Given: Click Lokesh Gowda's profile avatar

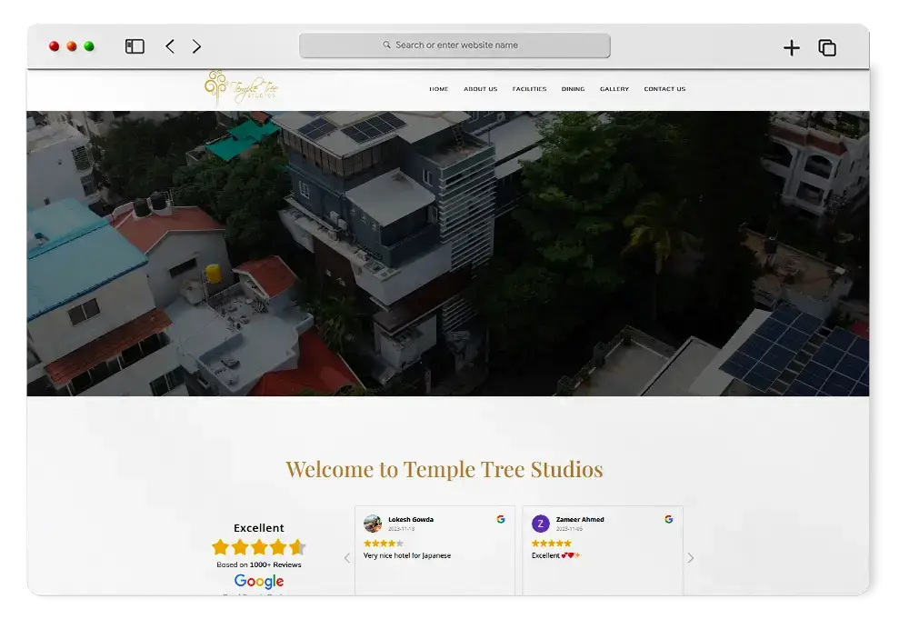Looking at the screenshot, I should (x=372, y=524).
